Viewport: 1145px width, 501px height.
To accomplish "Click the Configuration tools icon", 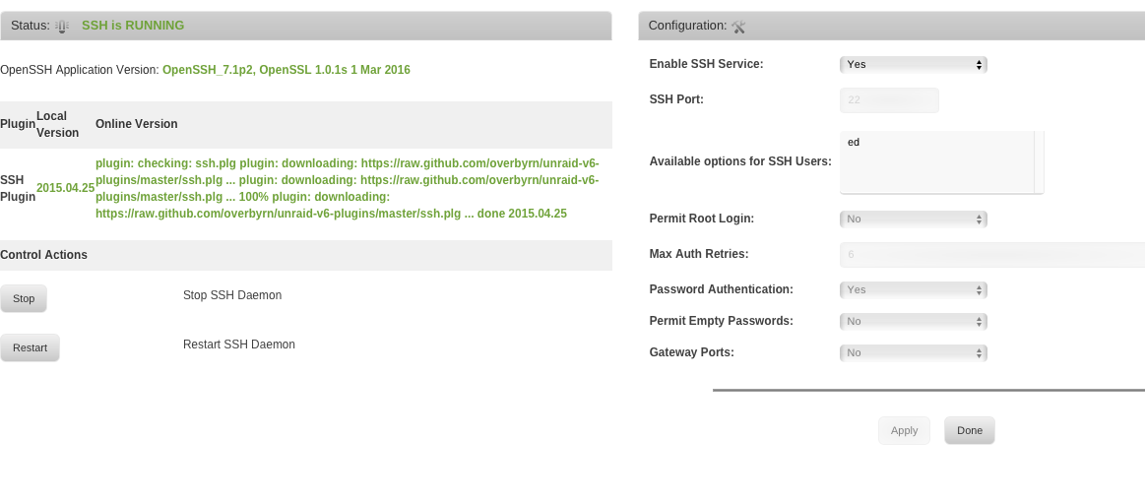I will [x=738, y=27].
